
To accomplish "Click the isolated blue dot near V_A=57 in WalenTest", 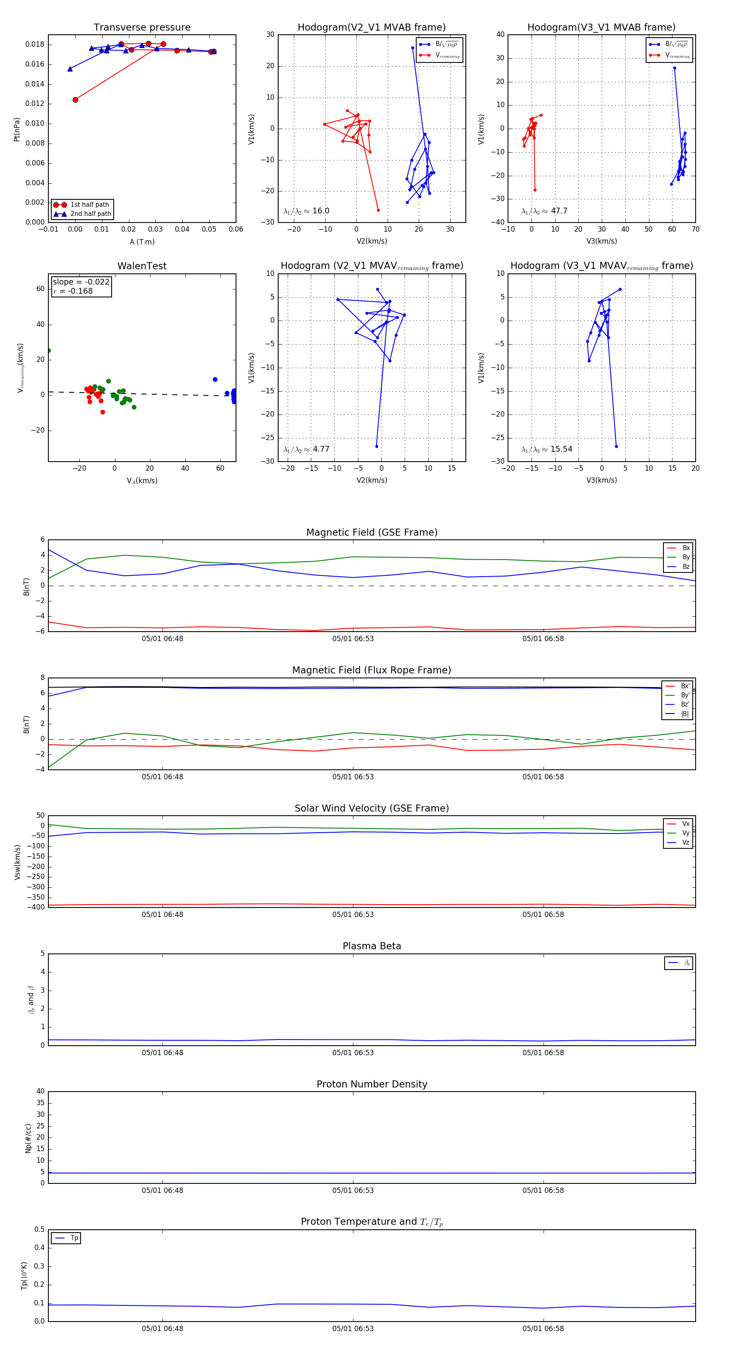I will click(215, 379).
